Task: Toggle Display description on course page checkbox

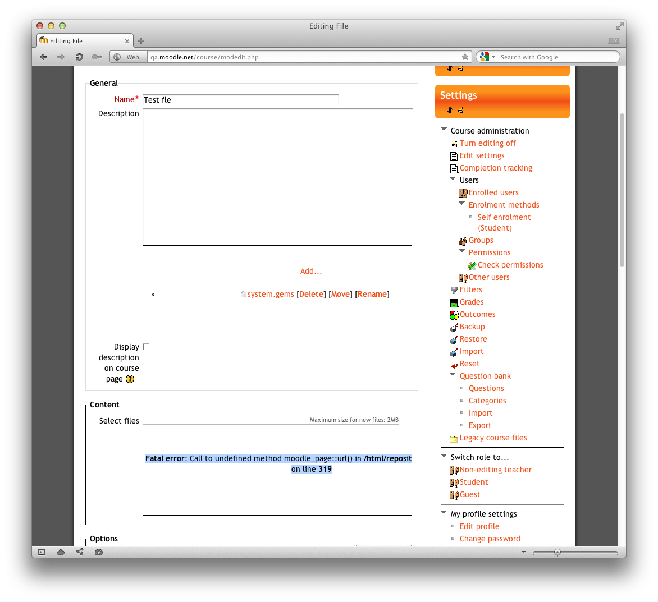Action: point(146,347)
